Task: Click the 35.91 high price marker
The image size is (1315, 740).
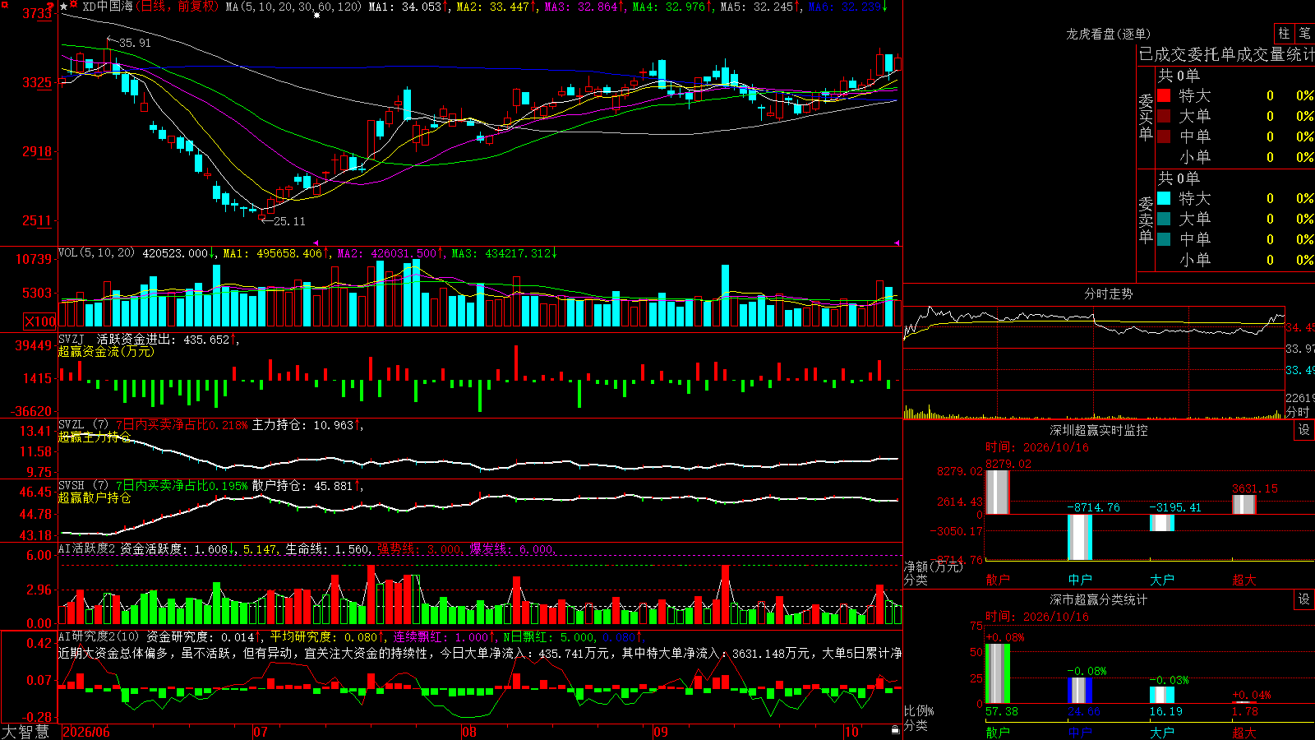Action: (134, 43)
